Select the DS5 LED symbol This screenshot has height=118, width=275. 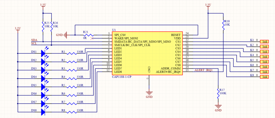click(x=44, y=87)
